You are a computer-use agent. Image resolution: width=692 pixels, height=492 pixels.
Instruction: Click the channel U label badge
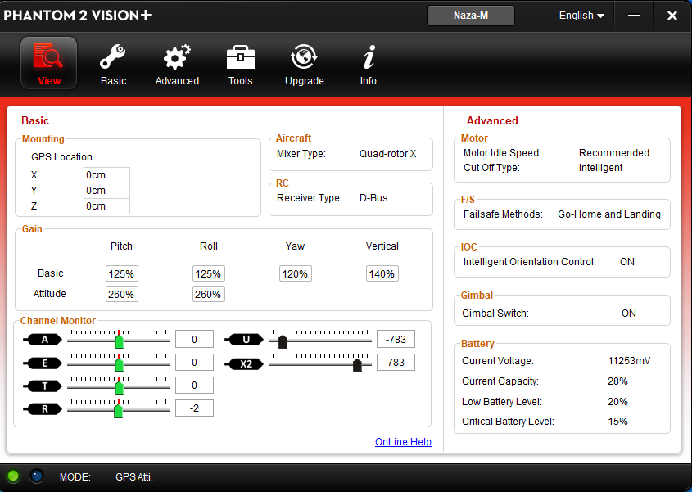pyautogui.click(x=244, y=340)
